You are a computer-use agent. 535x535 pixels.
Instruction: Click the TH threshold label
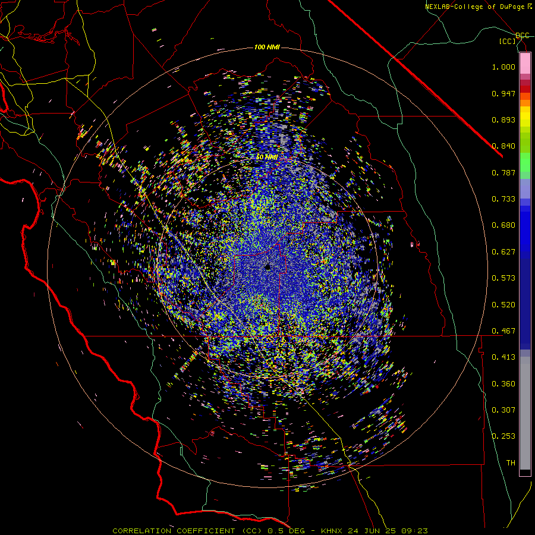[511, 463]
